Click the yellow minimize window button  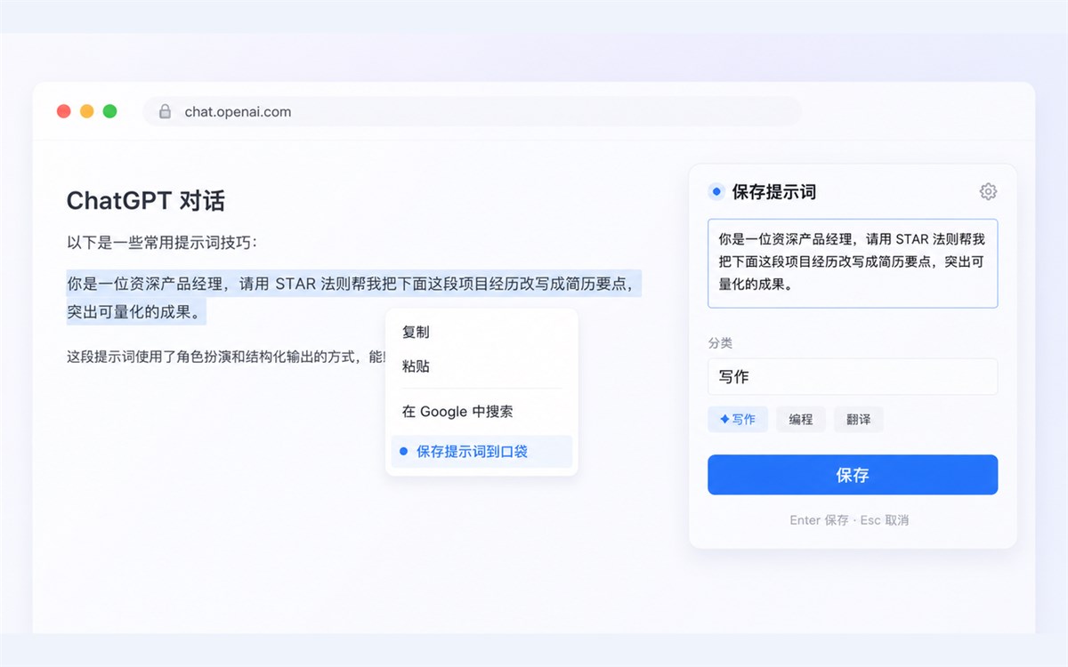86,111
